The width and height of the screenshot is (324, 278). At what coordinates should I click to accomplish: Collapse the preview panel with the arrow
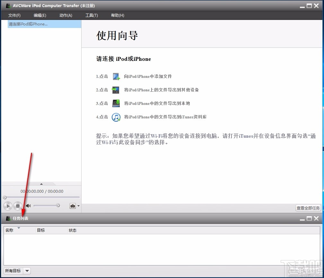(41, 184)
